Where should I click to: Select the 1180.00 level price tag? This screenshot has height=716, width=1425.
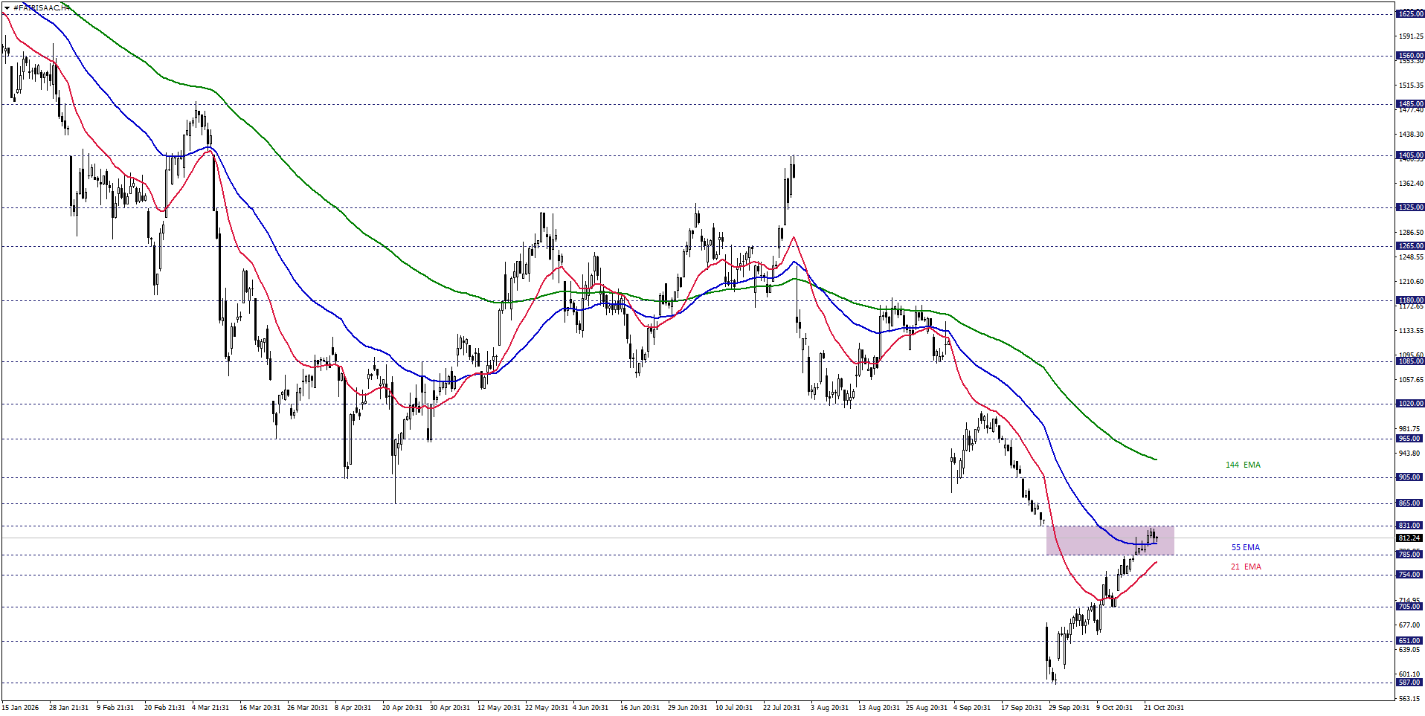tap(1409, 300)
